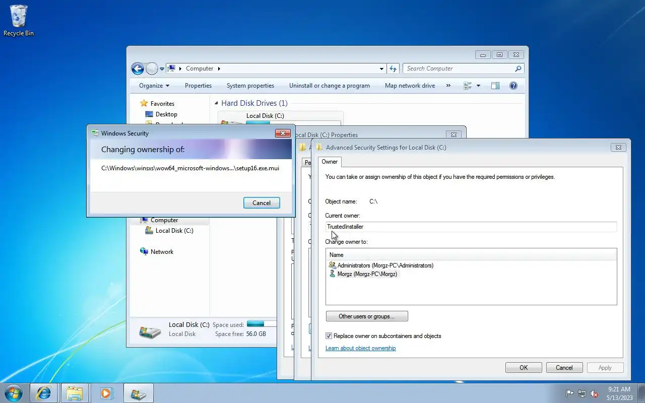Click the Administrators group icon

click(332, 265)
